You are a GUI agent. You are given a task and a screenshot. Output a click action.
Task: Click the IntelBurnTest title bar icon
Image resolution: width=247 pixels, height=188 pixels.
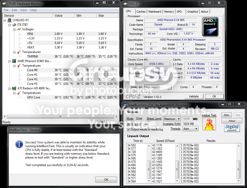click(125, 105)
